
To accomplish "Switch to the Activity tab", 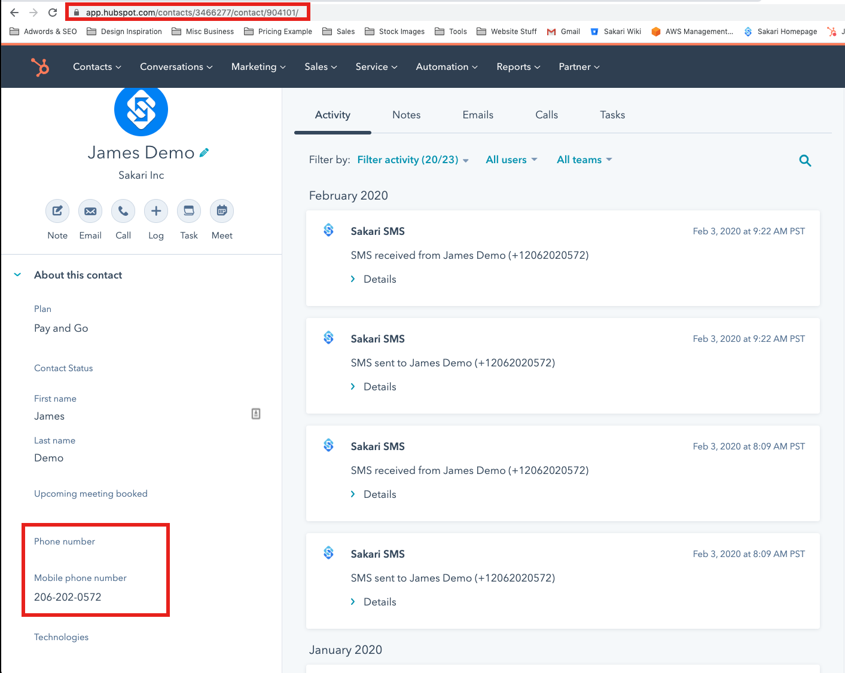I will point(332,115).
